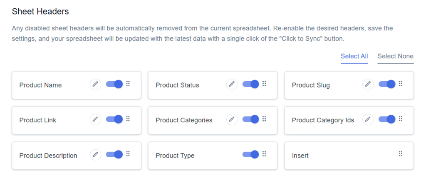Toggle the Product Link switch

click(x=114, y=119)
